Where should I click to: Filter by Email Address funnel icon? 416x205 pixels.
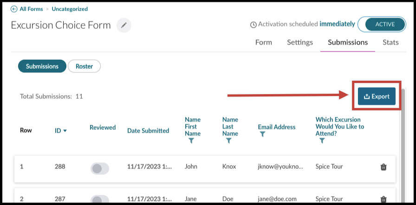(x=262, y=135)
